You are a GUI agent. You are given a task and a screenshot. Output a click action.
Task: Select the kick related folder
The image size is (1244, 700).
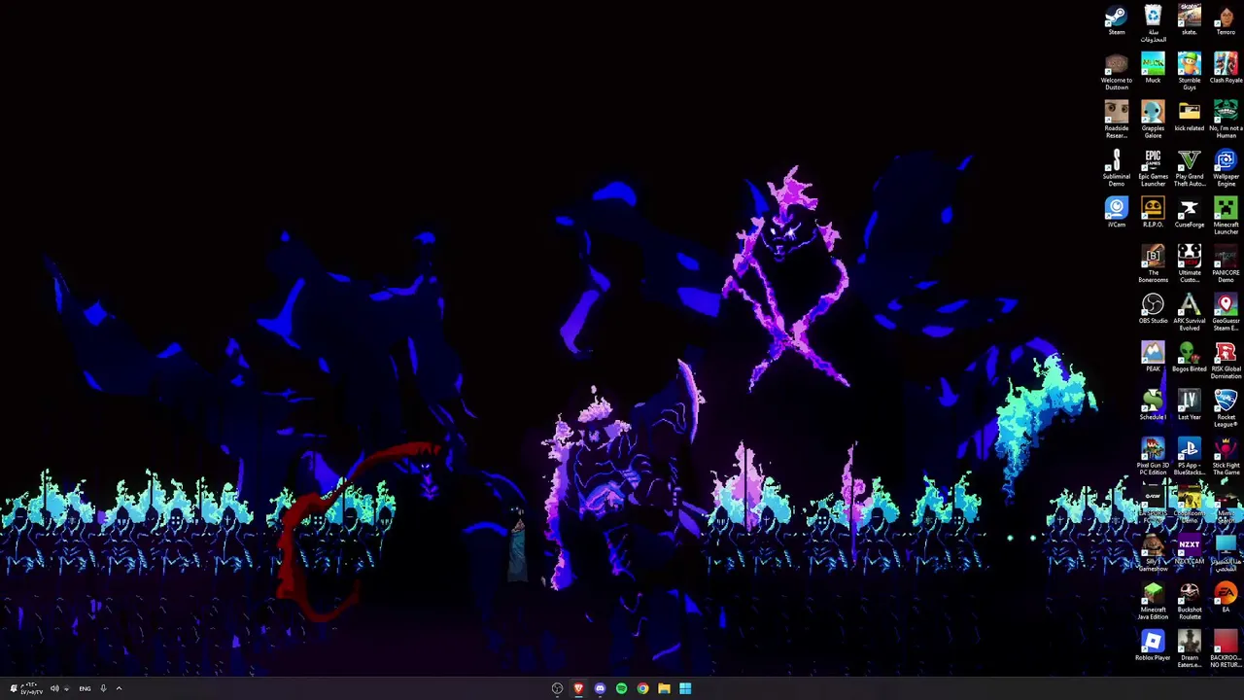(1189, 117)
